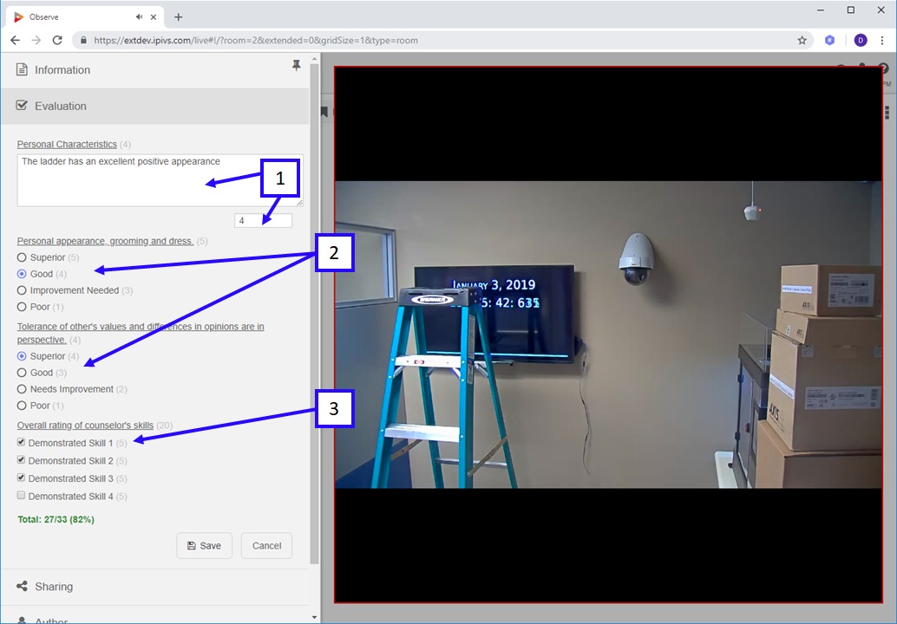Close the Observe browser tab
The image size is (897, 624).
[154, 17]
